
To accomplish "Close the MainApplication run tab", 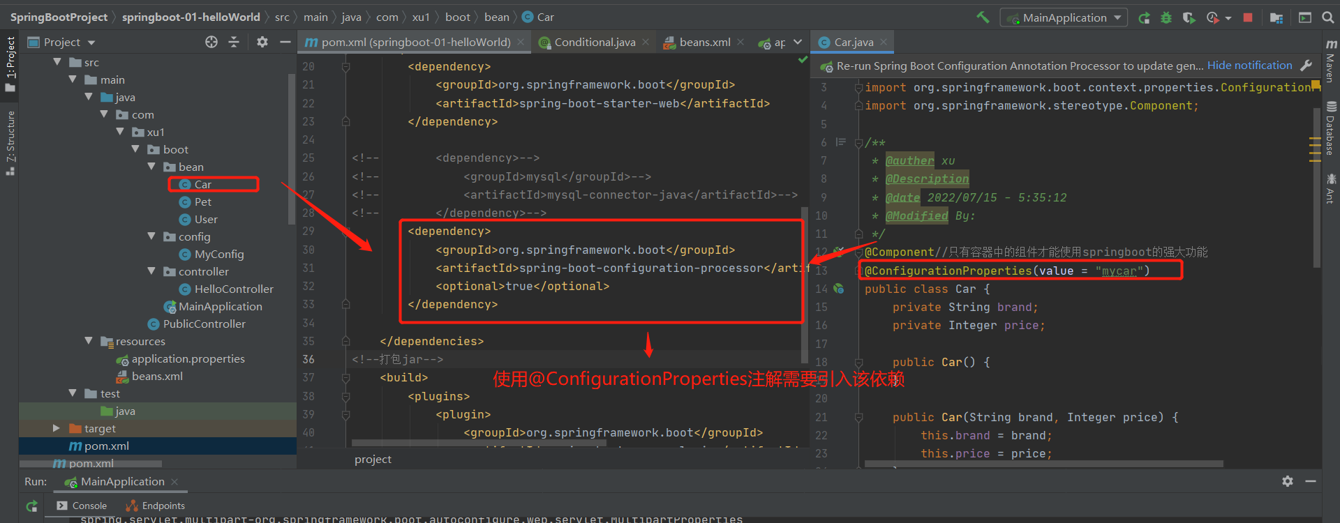I will coord(174,482).
